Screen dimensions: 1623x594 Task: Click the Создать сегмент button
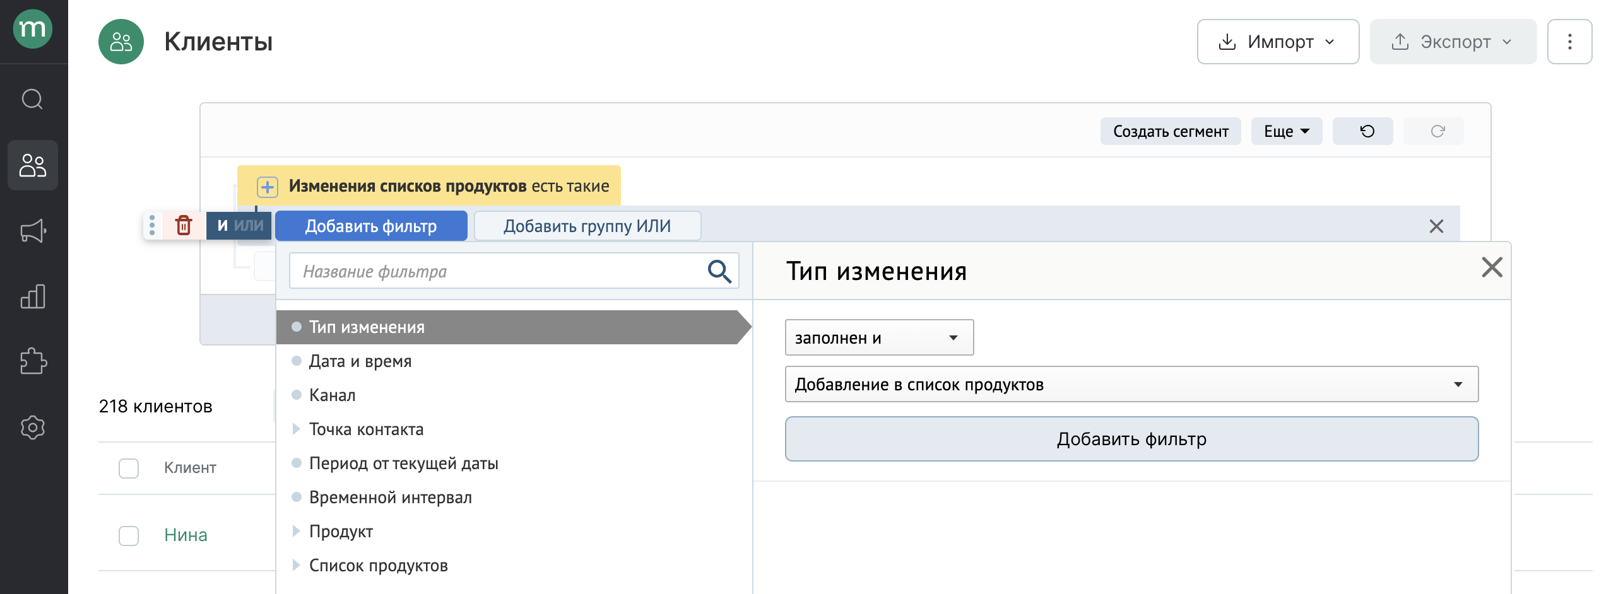(1171, 131)
